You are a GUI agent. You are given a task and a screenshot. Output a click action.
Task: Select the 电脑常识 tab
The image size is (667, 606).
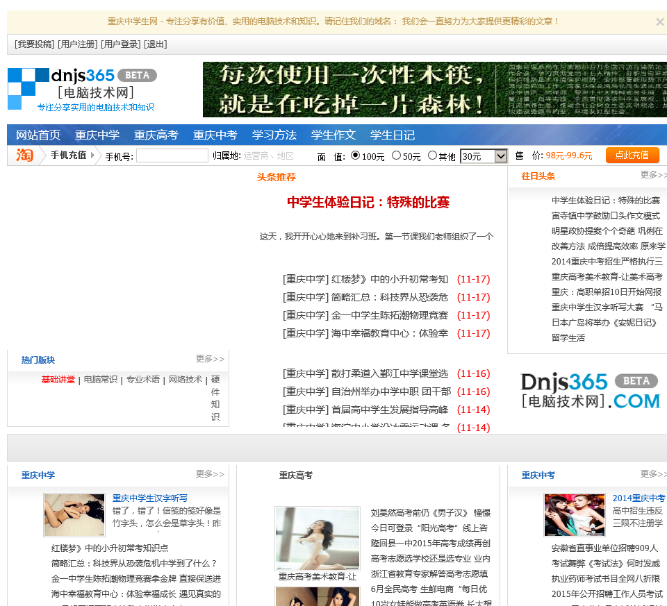100,380
